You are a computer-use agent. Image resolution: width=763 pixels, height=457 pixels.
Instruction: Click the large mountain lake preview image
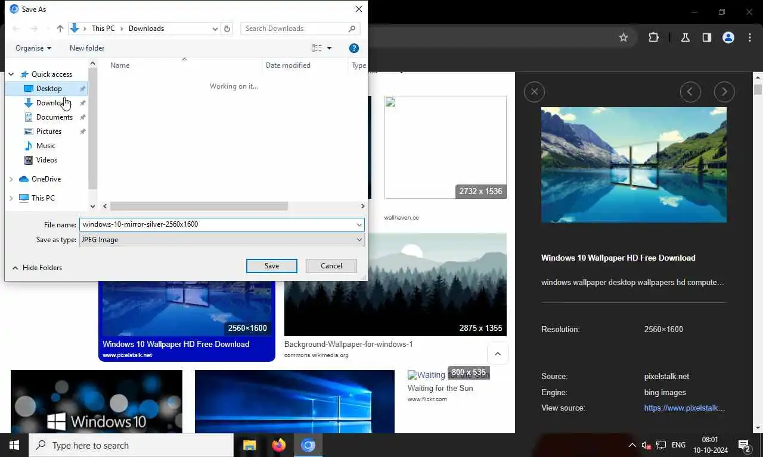[x=634, y=165]
